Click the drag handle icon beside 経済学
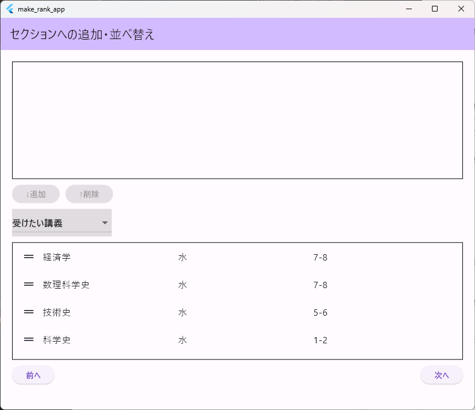 29,257
